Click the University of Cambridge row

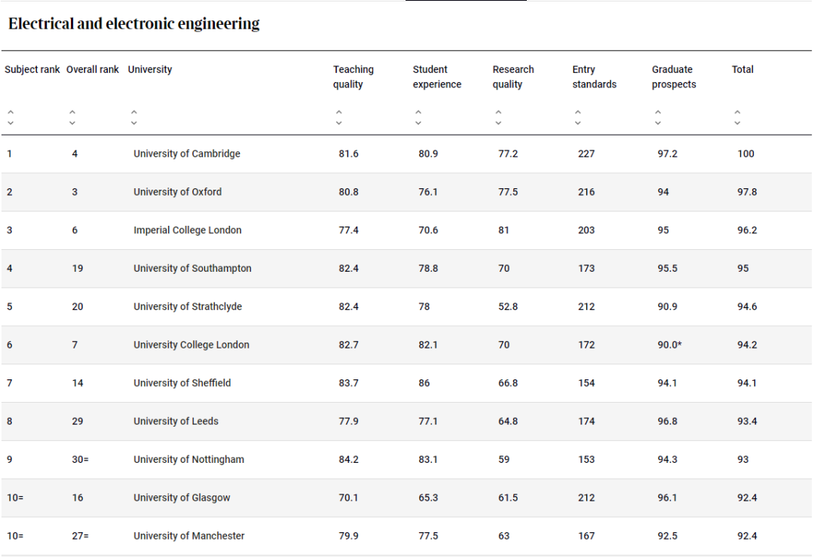[x=406, y=154]
